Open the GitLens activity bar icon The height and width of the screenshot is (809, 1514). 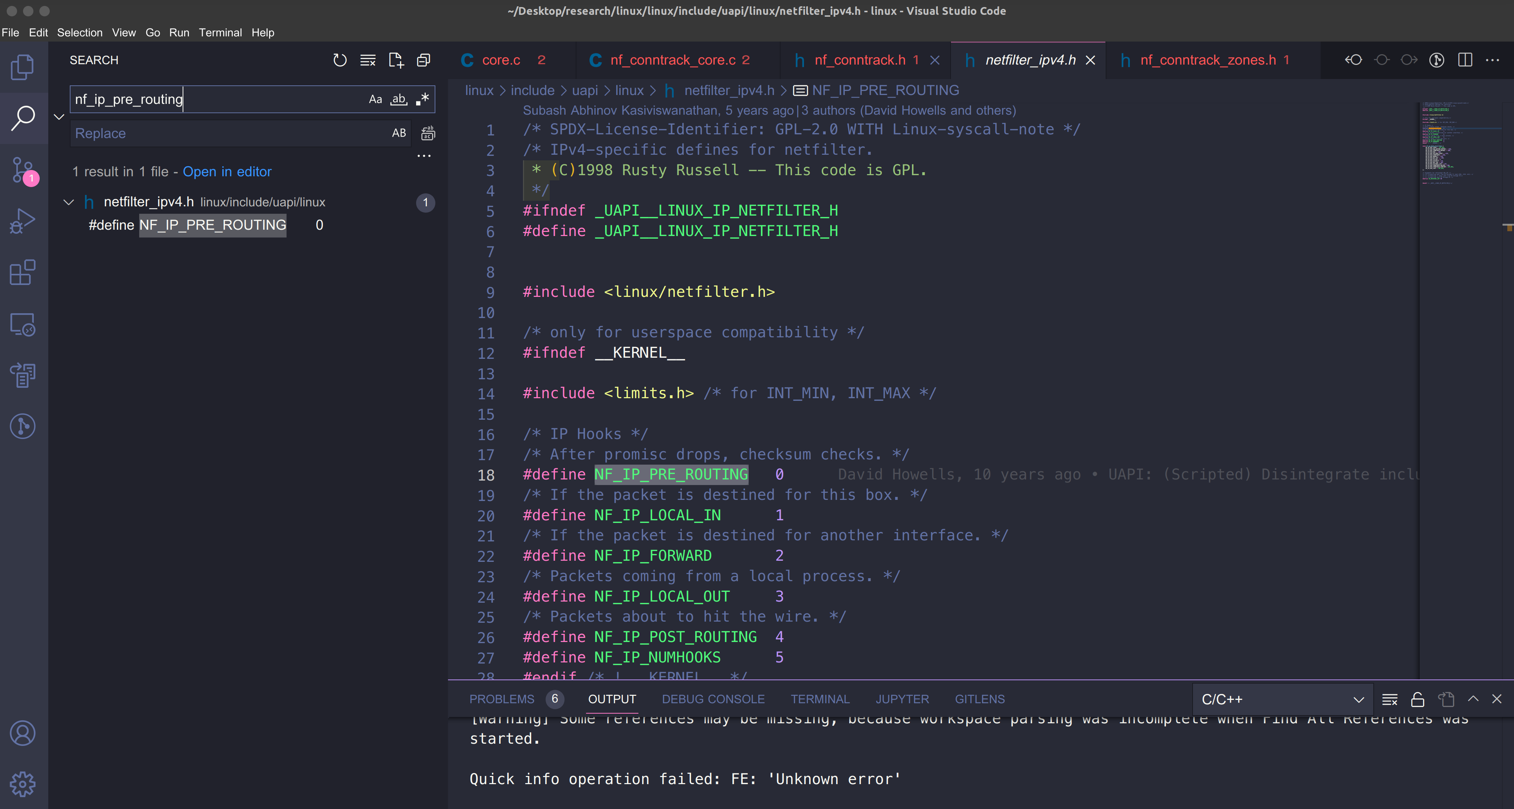[23, 426]
